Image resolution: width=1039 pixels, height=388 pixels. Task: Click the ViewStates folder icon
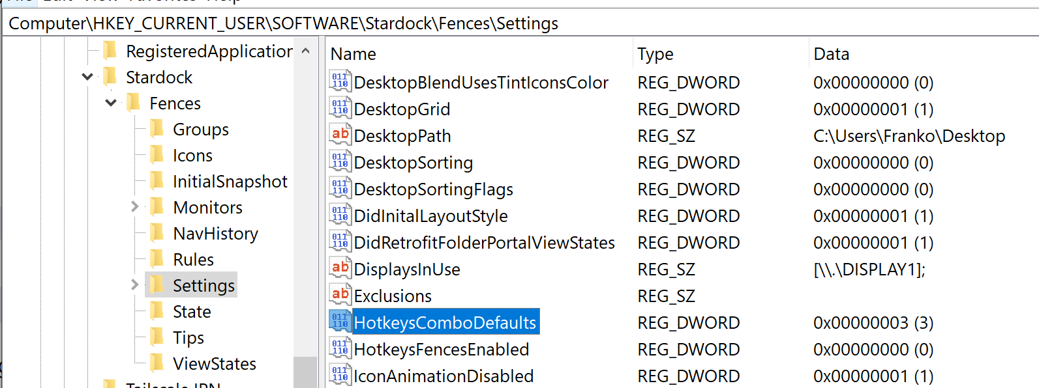click(157, 363)
